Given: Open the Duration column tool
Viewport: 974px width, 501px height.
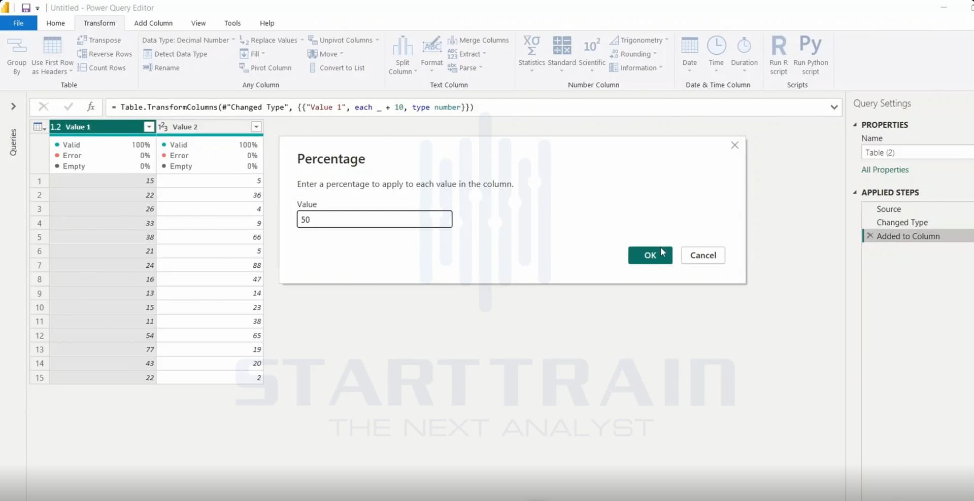Looking at the screenshot, I should (x=744, y=54).
